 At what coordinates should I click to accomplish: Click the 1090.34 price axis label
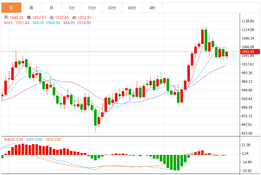pos(248,39)
